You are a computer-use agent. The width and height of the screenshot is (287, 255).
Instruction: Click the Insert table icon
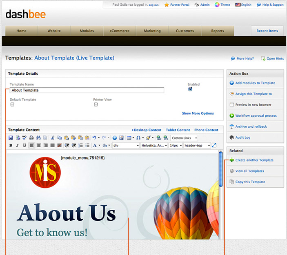[x=129, y=138]
